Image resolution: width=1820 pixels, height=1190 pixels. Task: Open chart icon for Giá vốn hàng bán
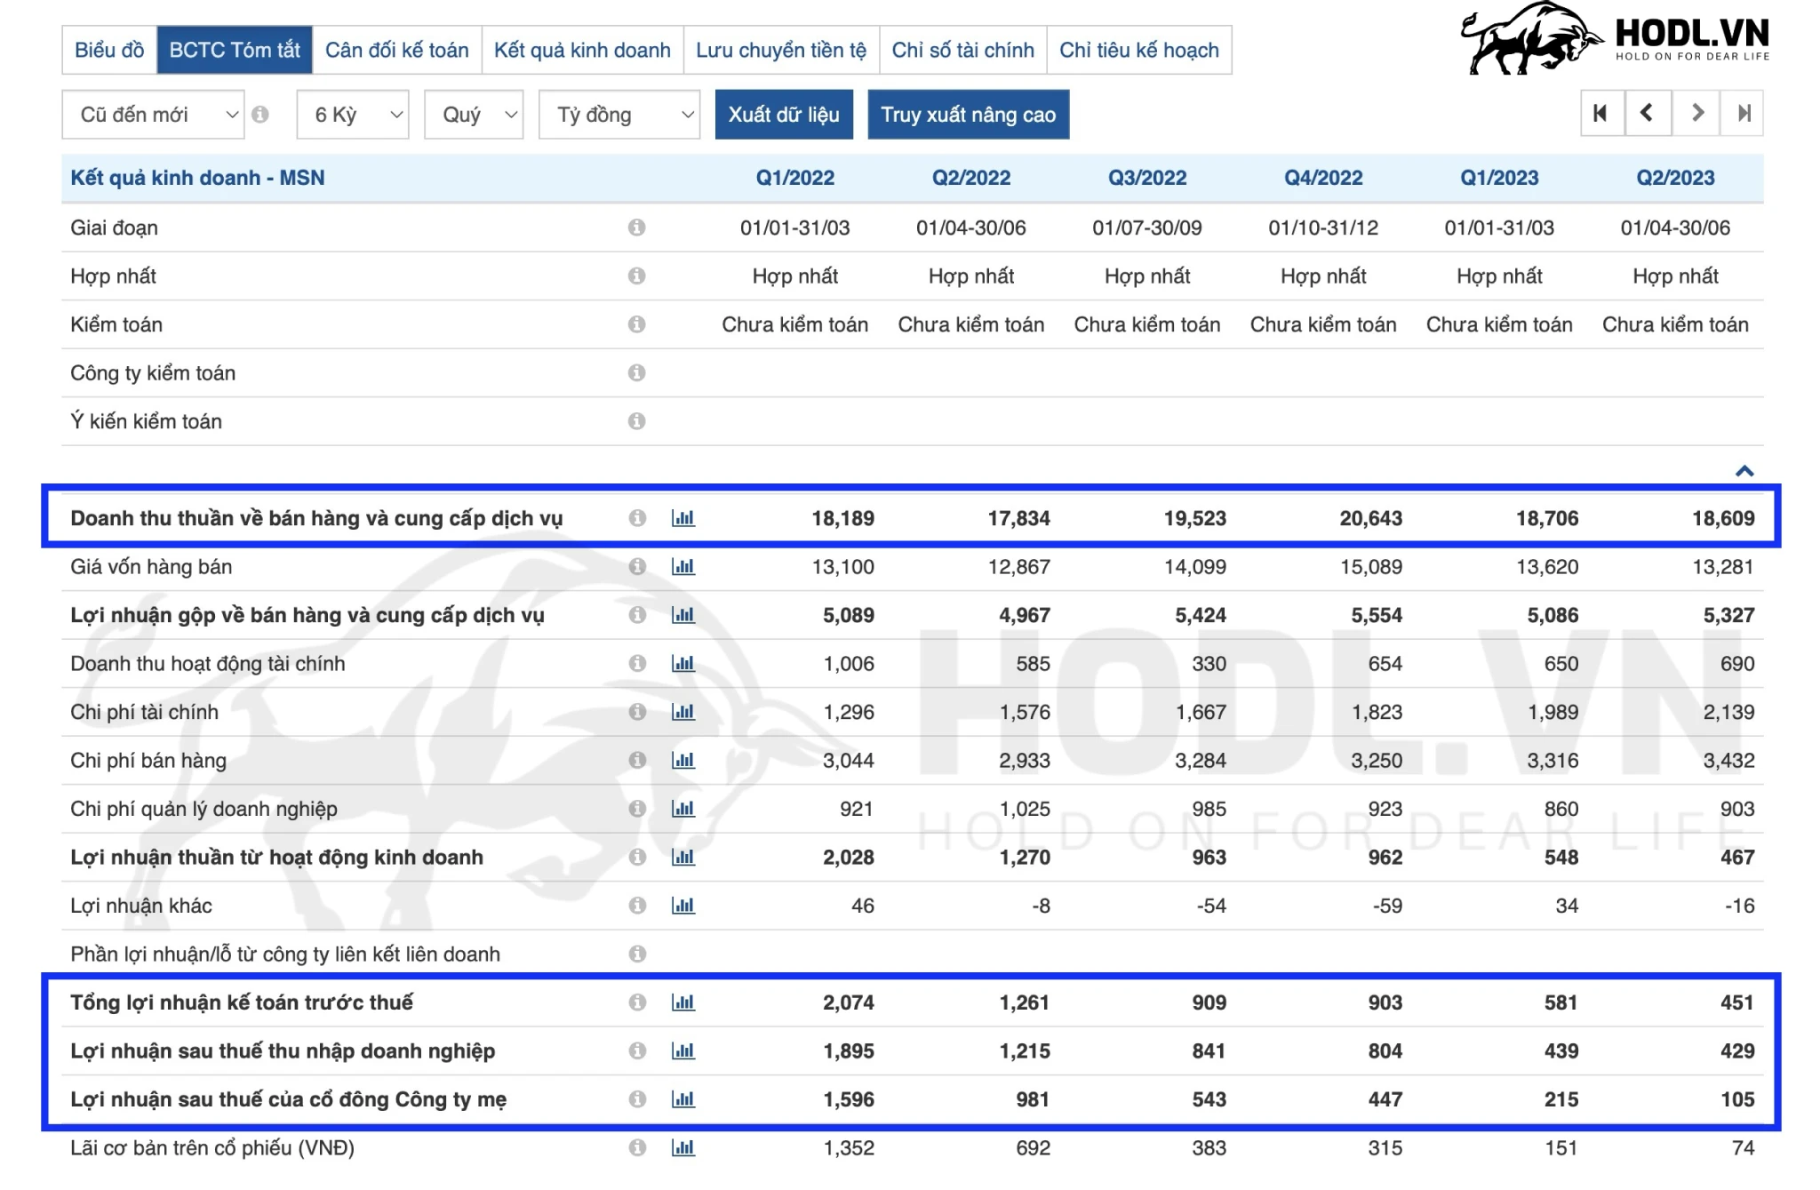pyautogui.click(x=682, y=567)
